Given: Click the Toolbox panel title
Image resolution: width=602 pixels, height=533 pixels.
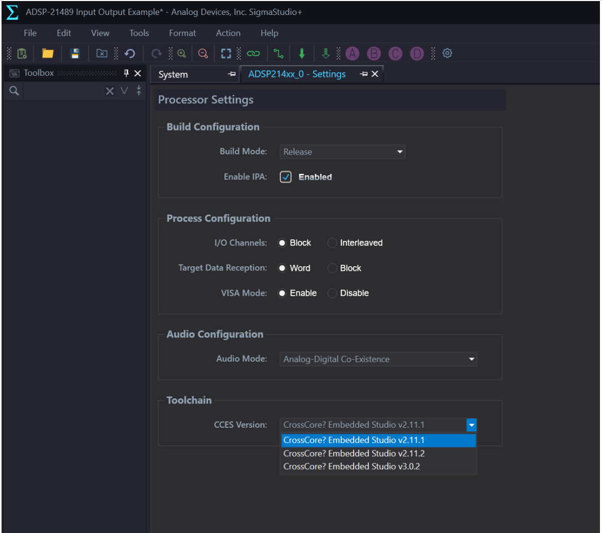Looking at the screenshot, I should tap(39, 73).
